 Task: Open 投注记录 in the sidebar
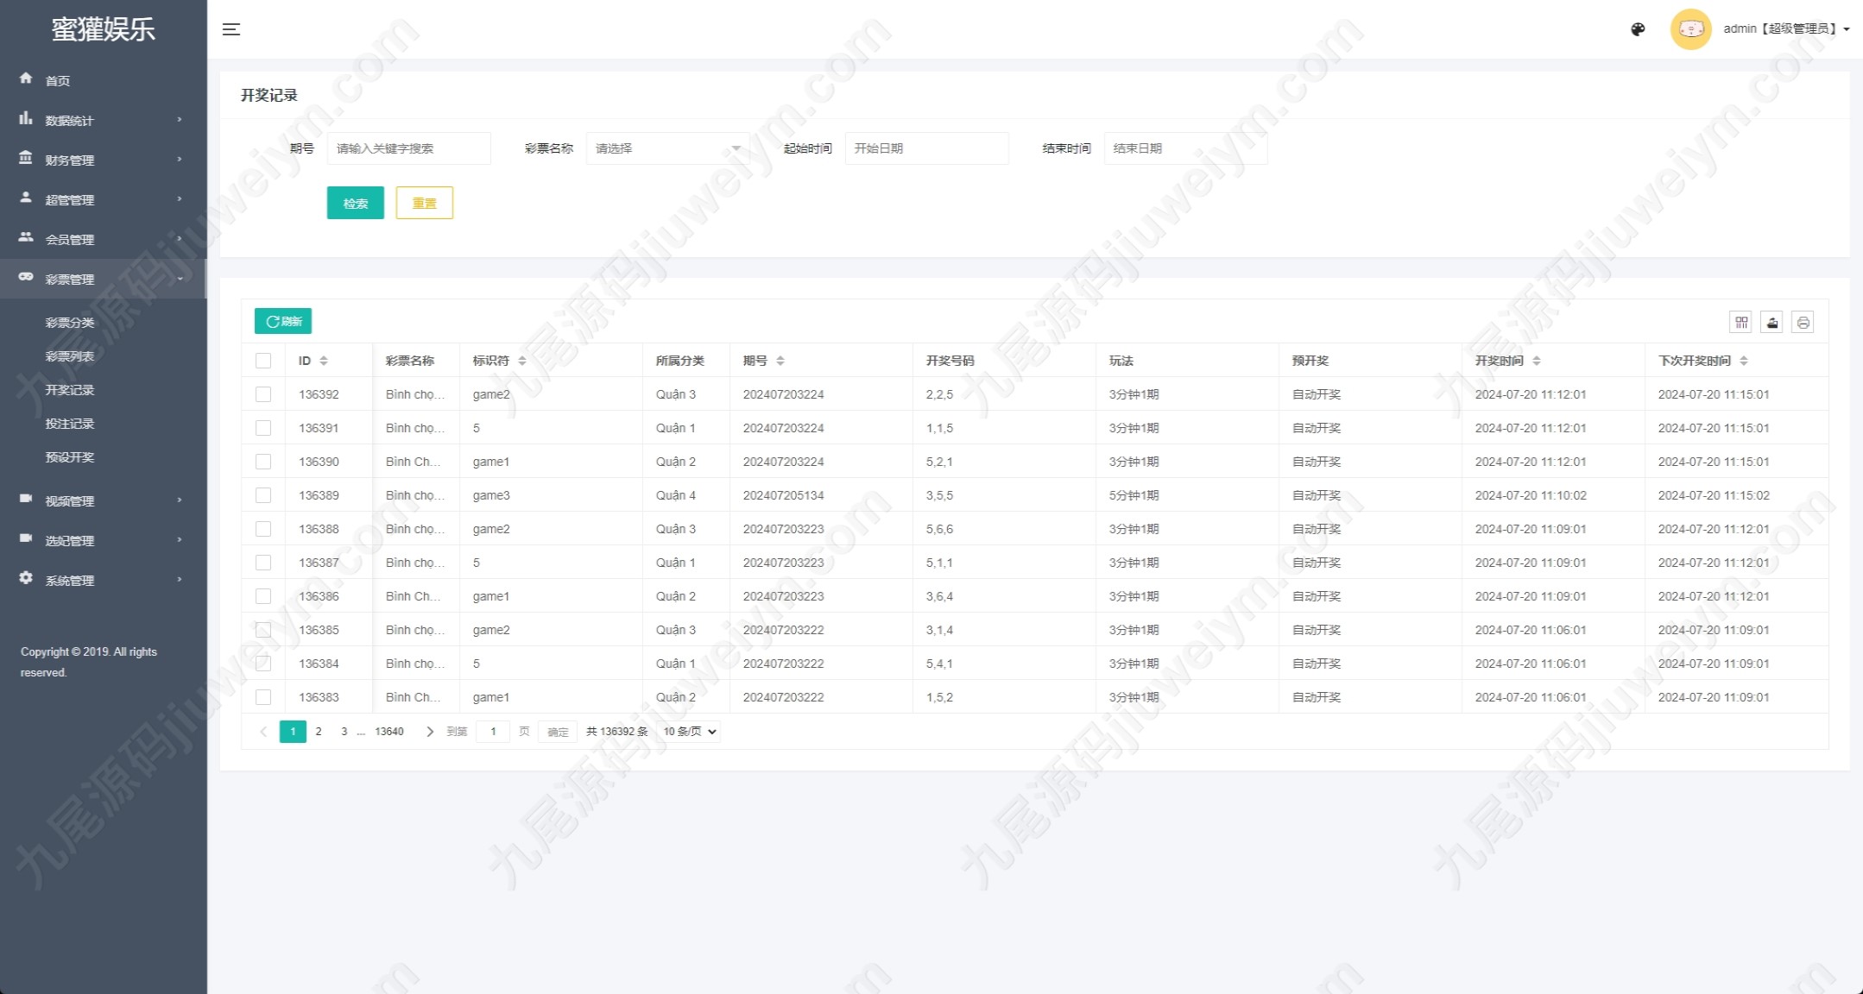[70, 424]
